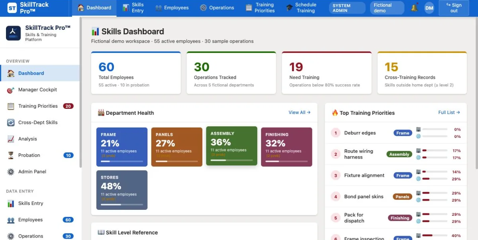Open the FRAME department 21% tile

pos(122,147)
